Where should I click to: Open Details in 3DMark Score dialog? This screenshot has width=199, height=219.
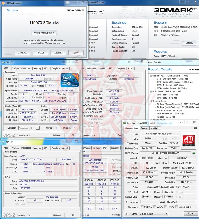58,52
